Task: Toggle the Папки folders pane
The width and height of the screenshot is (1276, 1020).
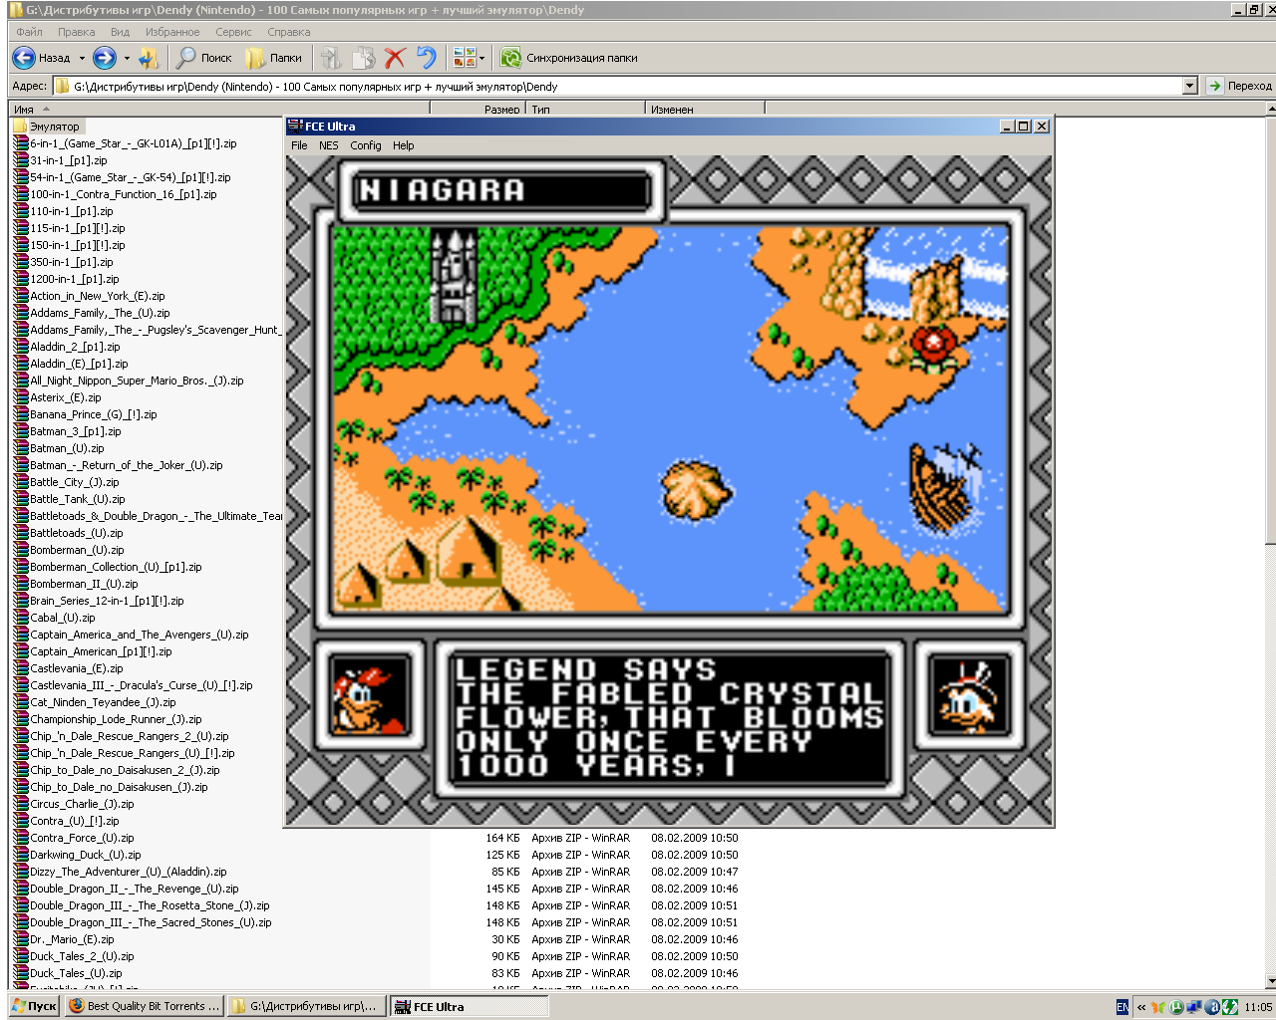Action: (255, 58)
